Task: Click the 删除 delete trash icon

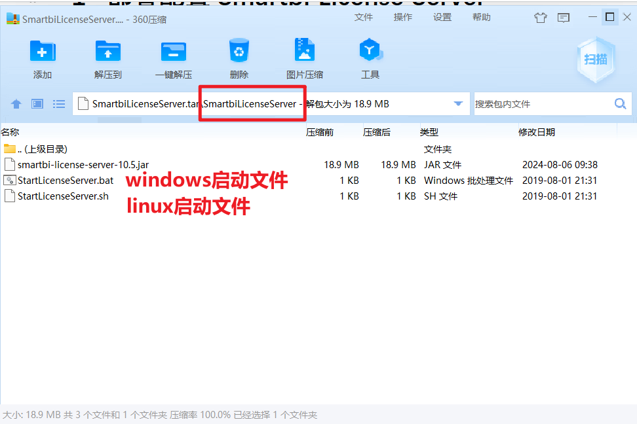Action: (x=239, y=50)
